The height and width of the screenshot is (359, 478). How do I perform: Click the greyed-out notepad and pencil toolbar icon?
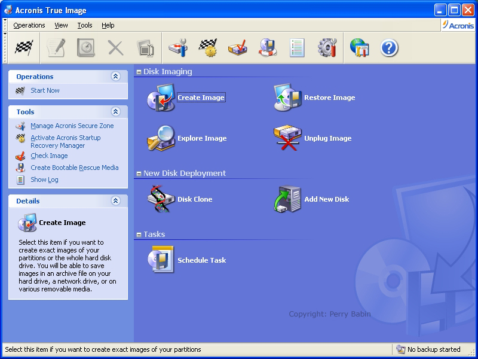(x=56, y=48)
